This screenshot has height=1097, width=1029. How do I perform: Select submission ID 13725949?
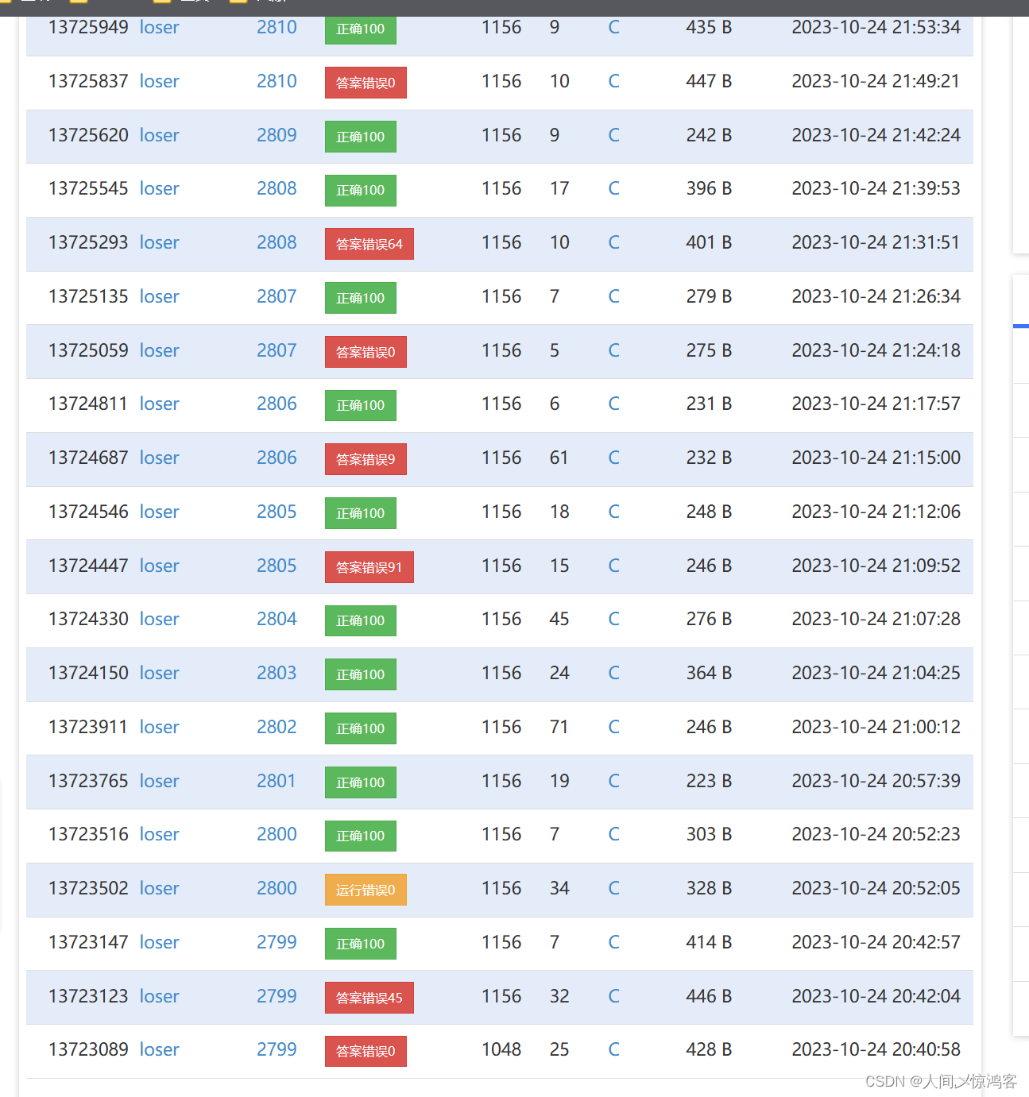pos(88,27)
